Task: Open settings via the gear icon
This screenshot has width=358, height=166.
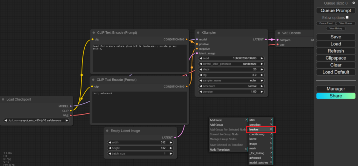Action: [x=353, y=3]
